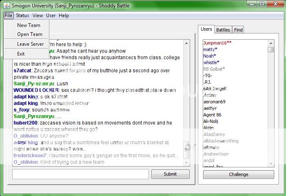Click the user list scrollbar thumb

pos(270,50)
